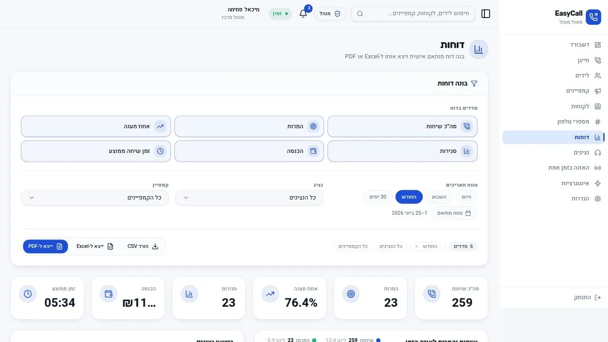Export the report with ייצא ל-PDF
Screen dimensions: 608x342
click(46, 247)
